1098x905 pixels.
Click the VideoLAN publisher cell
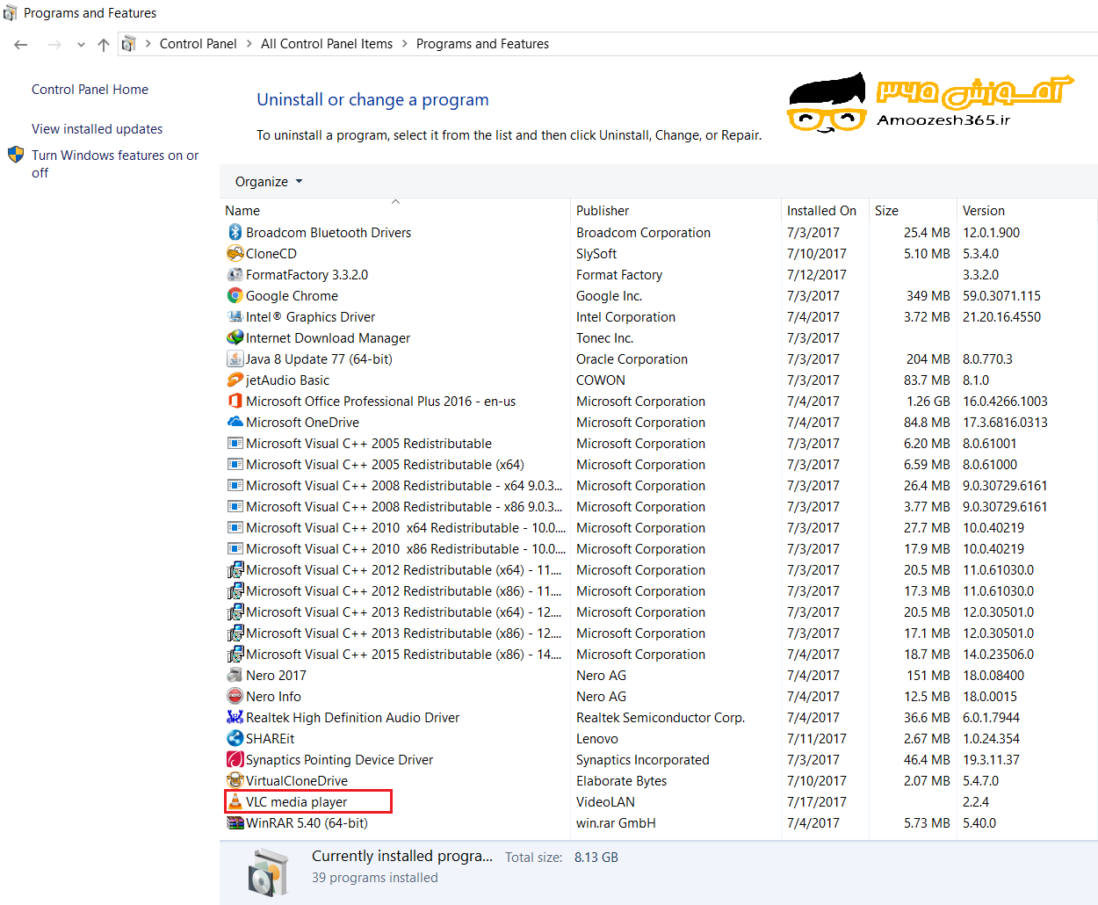(x=605, y=802)
